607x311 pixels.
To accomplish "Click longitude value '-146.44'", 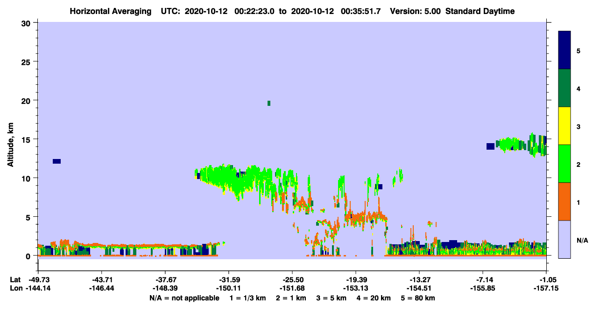I will click(102, 288).
